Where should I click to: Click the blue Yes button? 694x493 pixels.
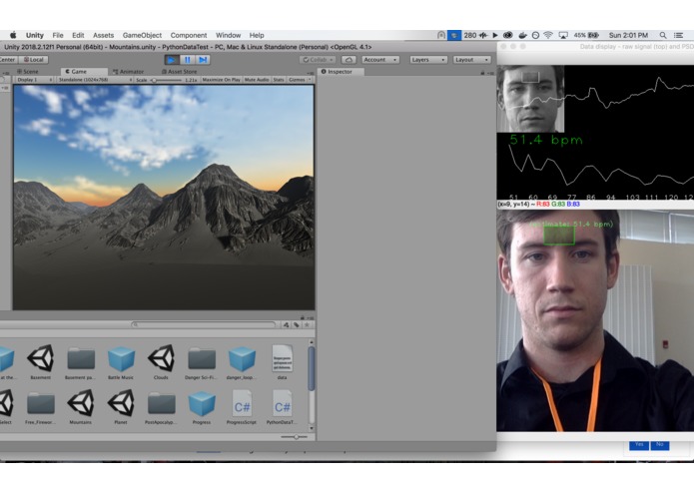[x=639, y=445]
